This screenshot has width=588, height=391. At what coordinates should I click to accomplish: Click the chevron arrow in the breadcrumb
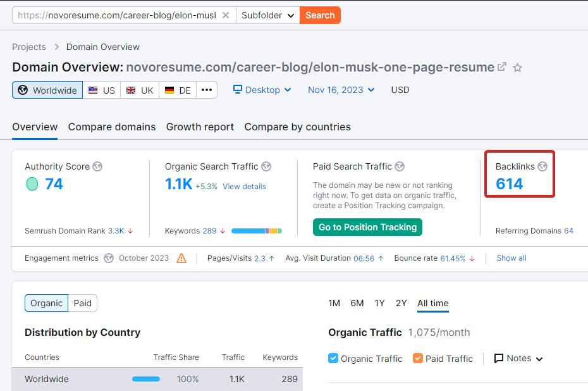pyautogui.click(x=57, y=47)
